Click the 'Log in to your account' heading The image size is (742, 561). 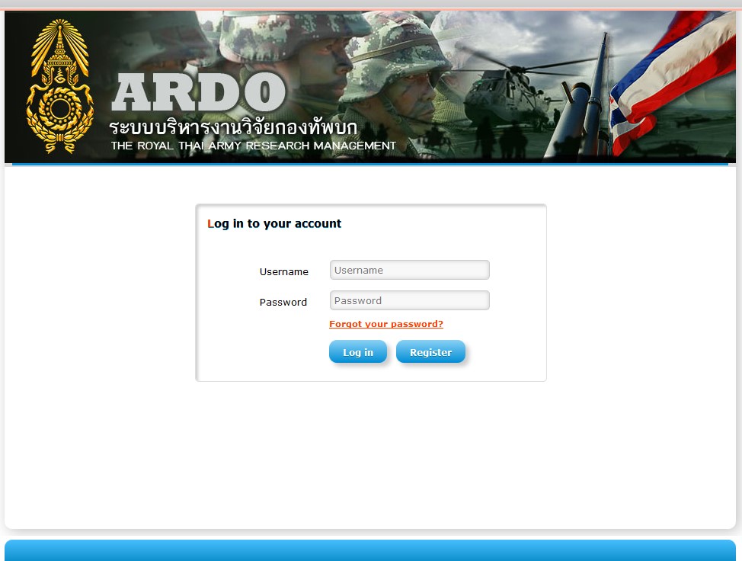274,223
